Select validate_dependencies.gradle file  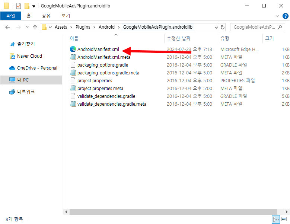click(x=106, y=96)
